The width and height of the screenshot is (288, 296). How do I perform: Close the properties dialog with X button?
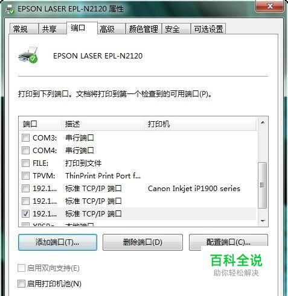point(269,7)
